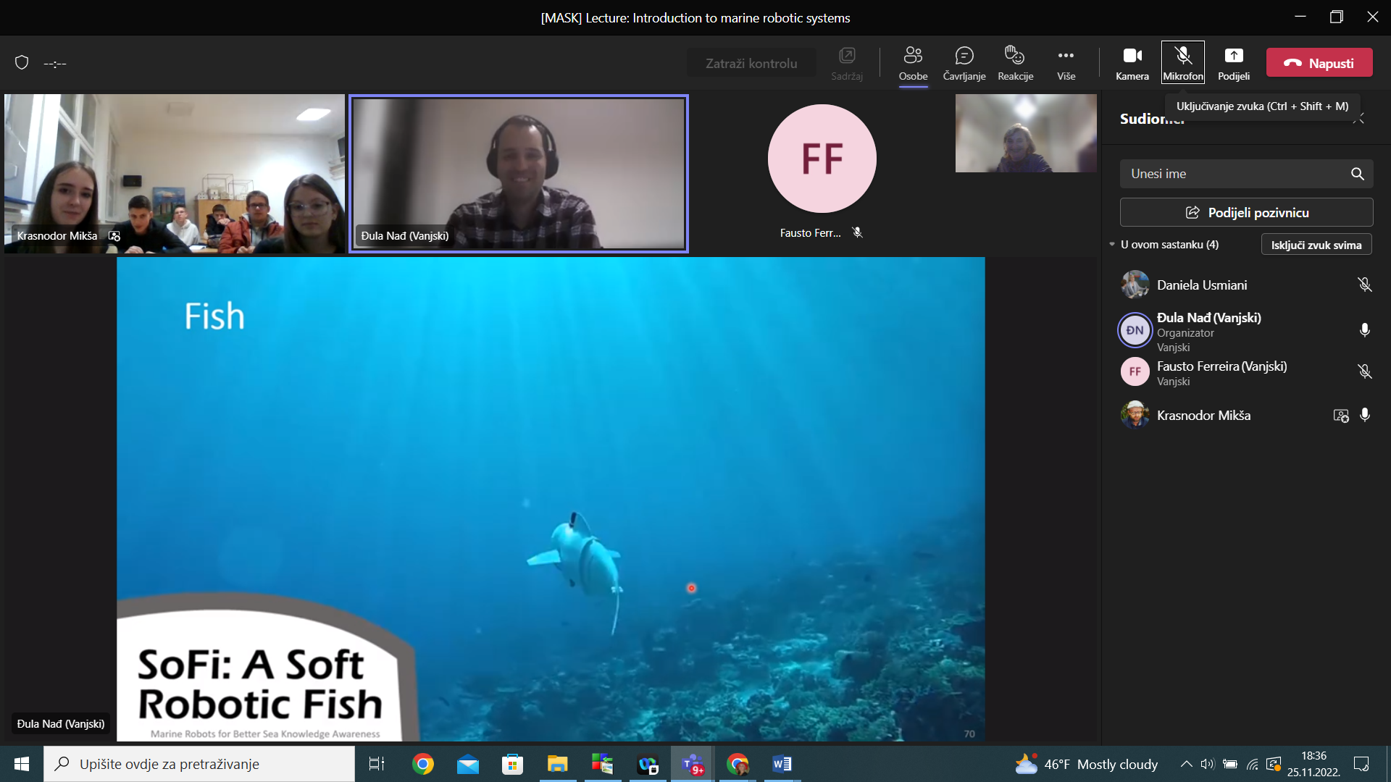The width and height of the screenshot is (1391, 782).
Task: Click the self-view video thumbnail
Action: pyautogui.click(x=1025, y=133)
